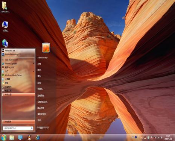Launch 腾讯QQ2009 from the Start menu
This screenshot has height=141, width=175.
18,67
